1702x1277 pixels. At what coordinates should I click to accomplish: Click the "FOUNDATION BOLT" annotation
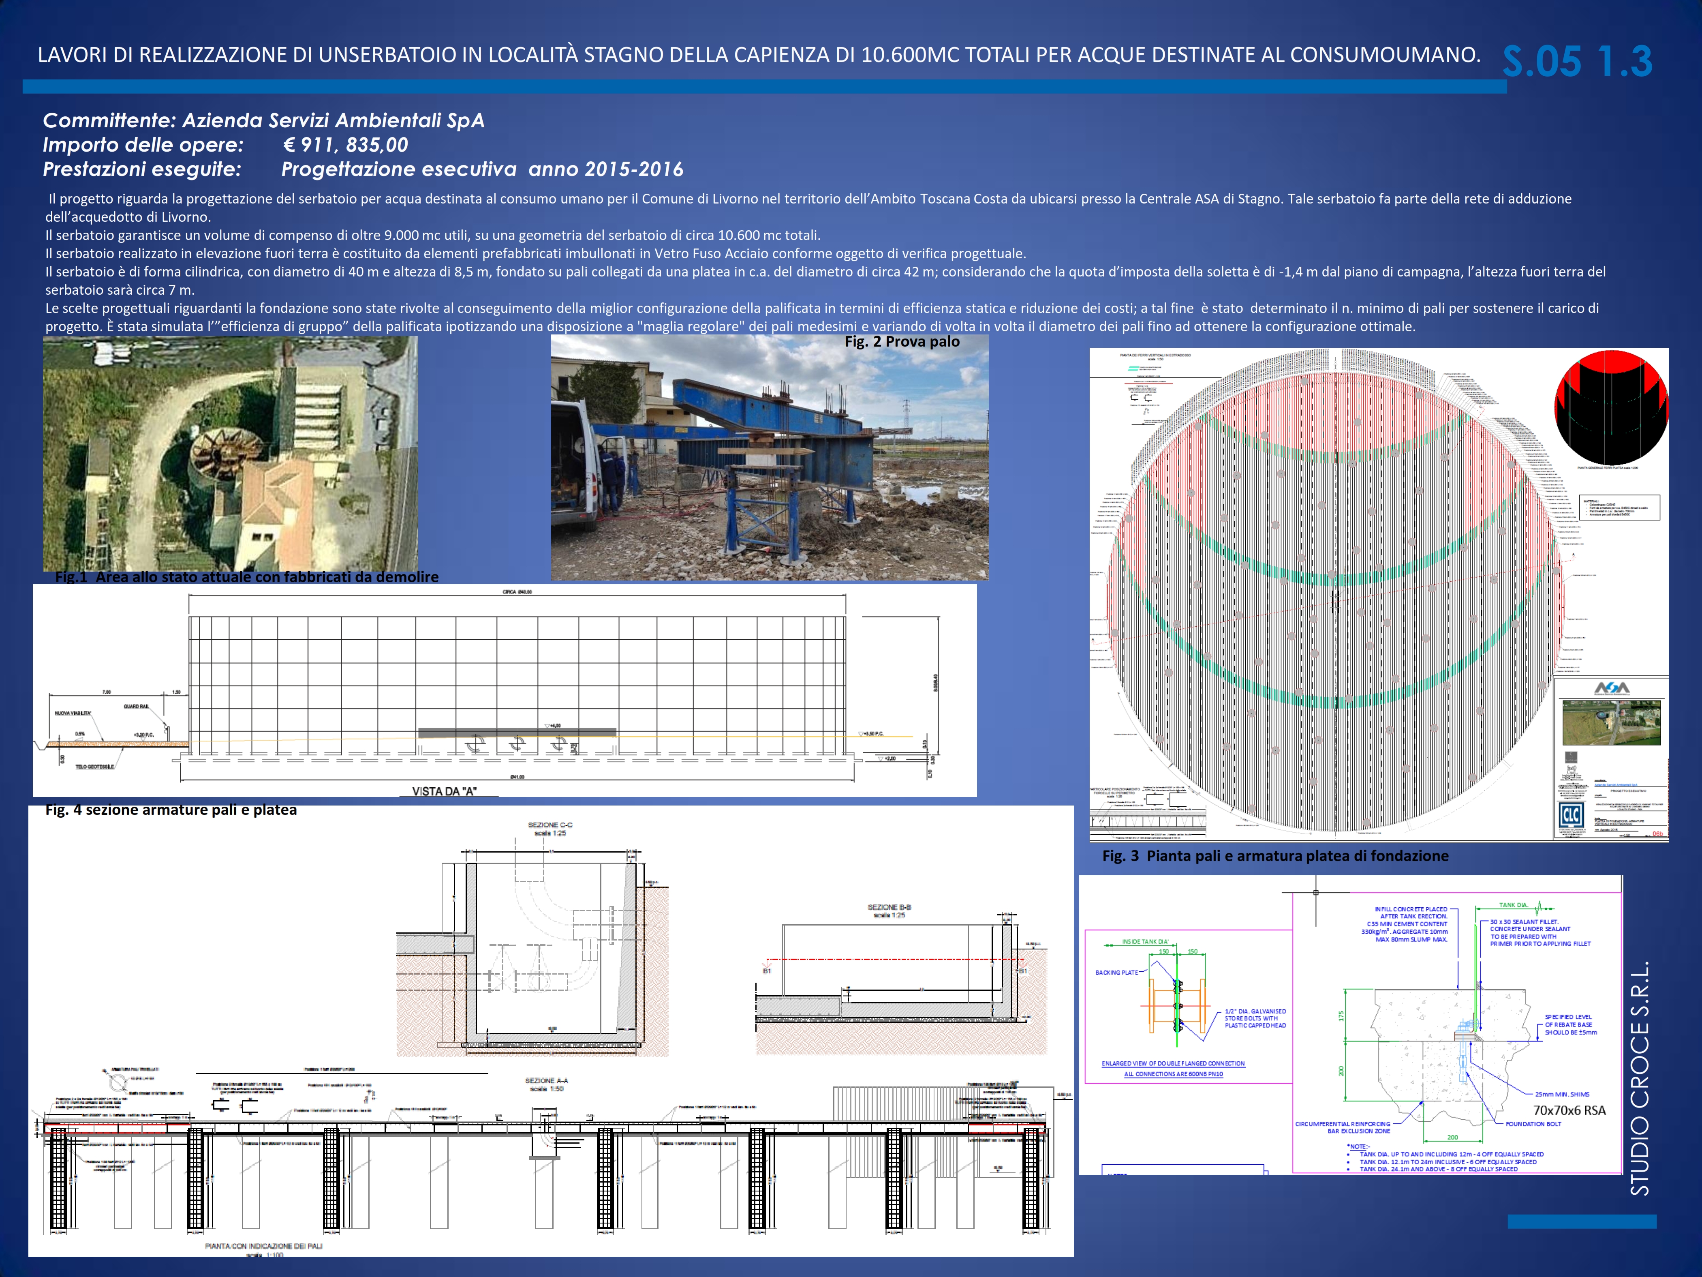1533,1124
